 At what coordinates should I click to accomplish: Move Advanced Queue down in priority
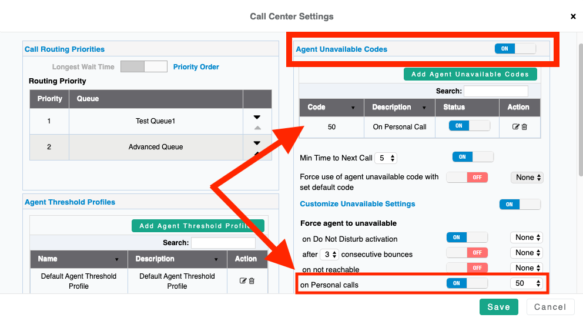click(257, 143)
